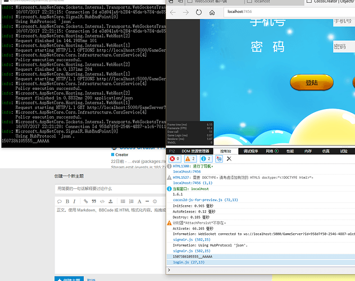Screen dimensions: 355x281
Task: Click the blue create topic button
Action: [x=69, y=279]
